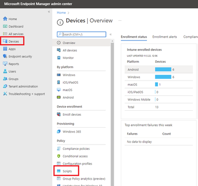
Task: Click the Endpoint security shield icon
Action: [5, 56]
